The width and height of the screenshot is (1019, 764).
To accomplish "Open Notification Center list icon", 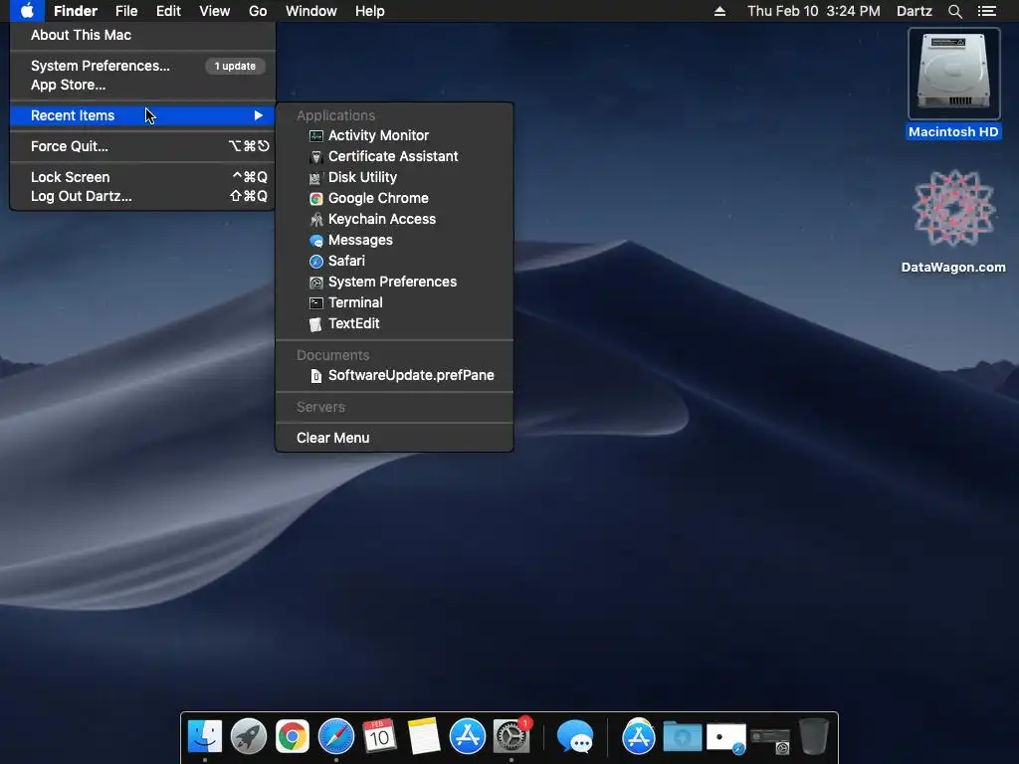I will pos(986,11).
